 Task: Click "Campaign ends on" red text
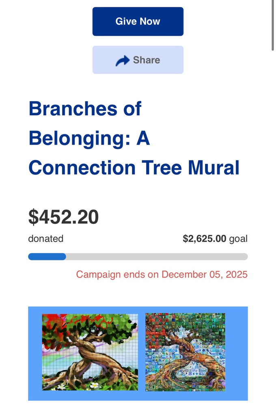click(x=117, y=275)
